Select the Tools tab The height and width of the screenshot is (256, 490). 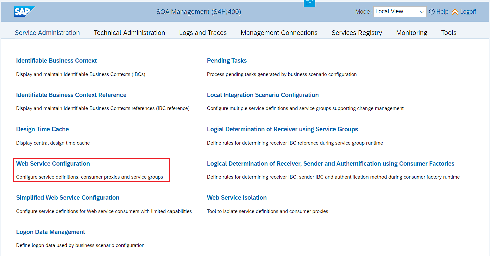(449, 33)
